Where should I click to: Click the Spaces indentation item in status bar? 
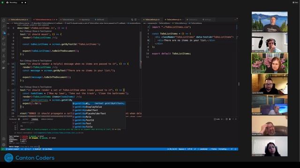[x=182, y=149]
